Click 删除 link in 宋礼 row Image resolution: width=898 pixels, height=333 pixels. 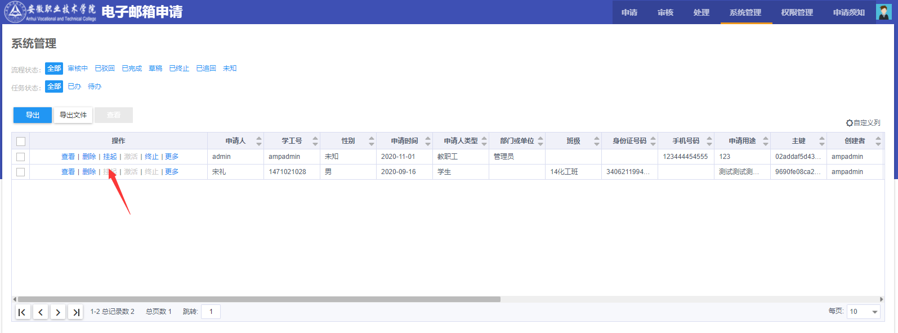(89, 172)
